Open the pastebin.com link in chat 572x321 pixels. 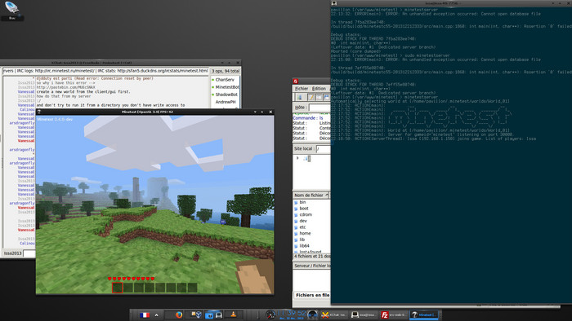(65, 87)
